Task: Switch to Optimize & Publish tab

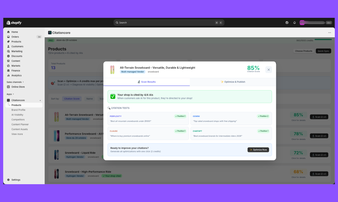Action: 233,82
